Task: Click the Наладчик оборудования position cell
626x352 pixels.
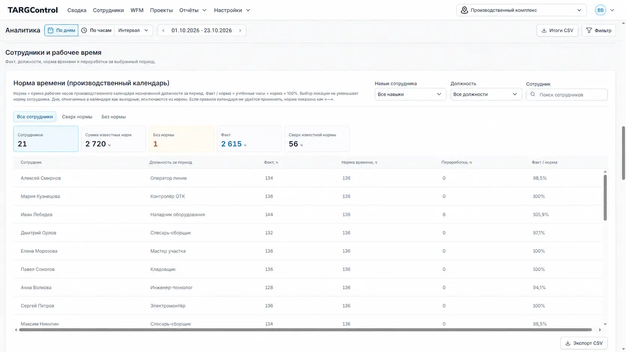Action: click(177, 215)
